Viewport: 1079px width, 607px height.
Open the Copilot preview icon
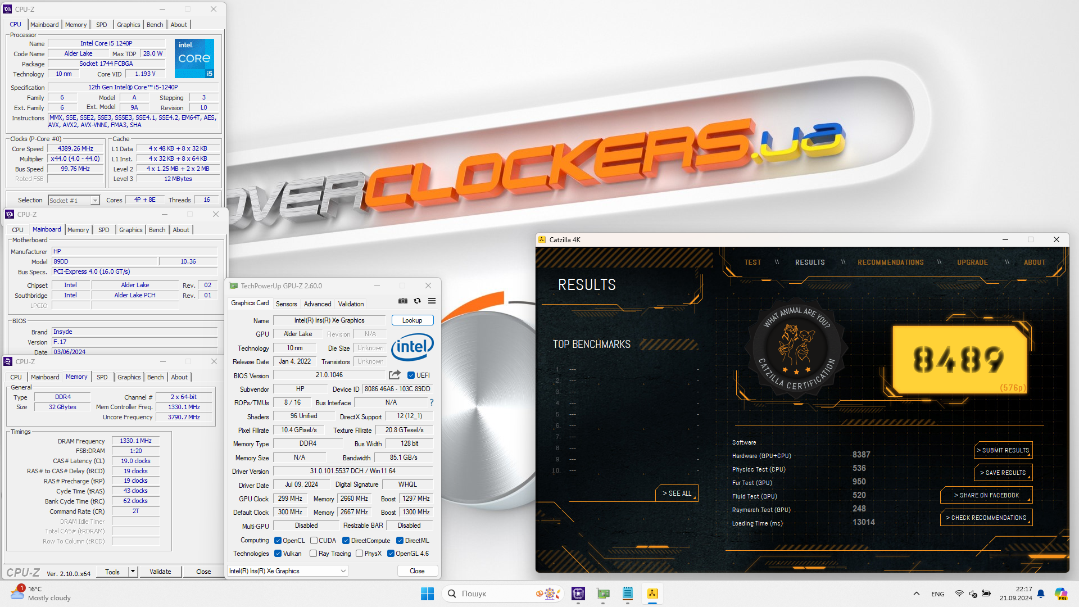1060,594
